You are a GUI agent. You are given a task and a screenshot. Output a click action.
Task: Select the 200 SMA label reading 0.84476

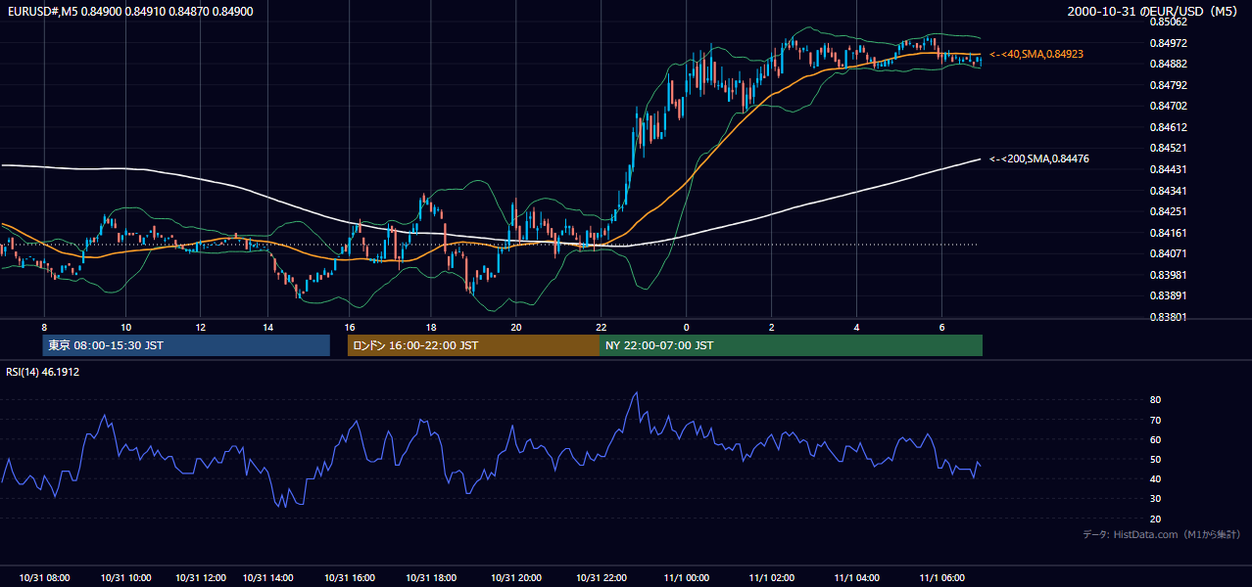pos(1039,158)
